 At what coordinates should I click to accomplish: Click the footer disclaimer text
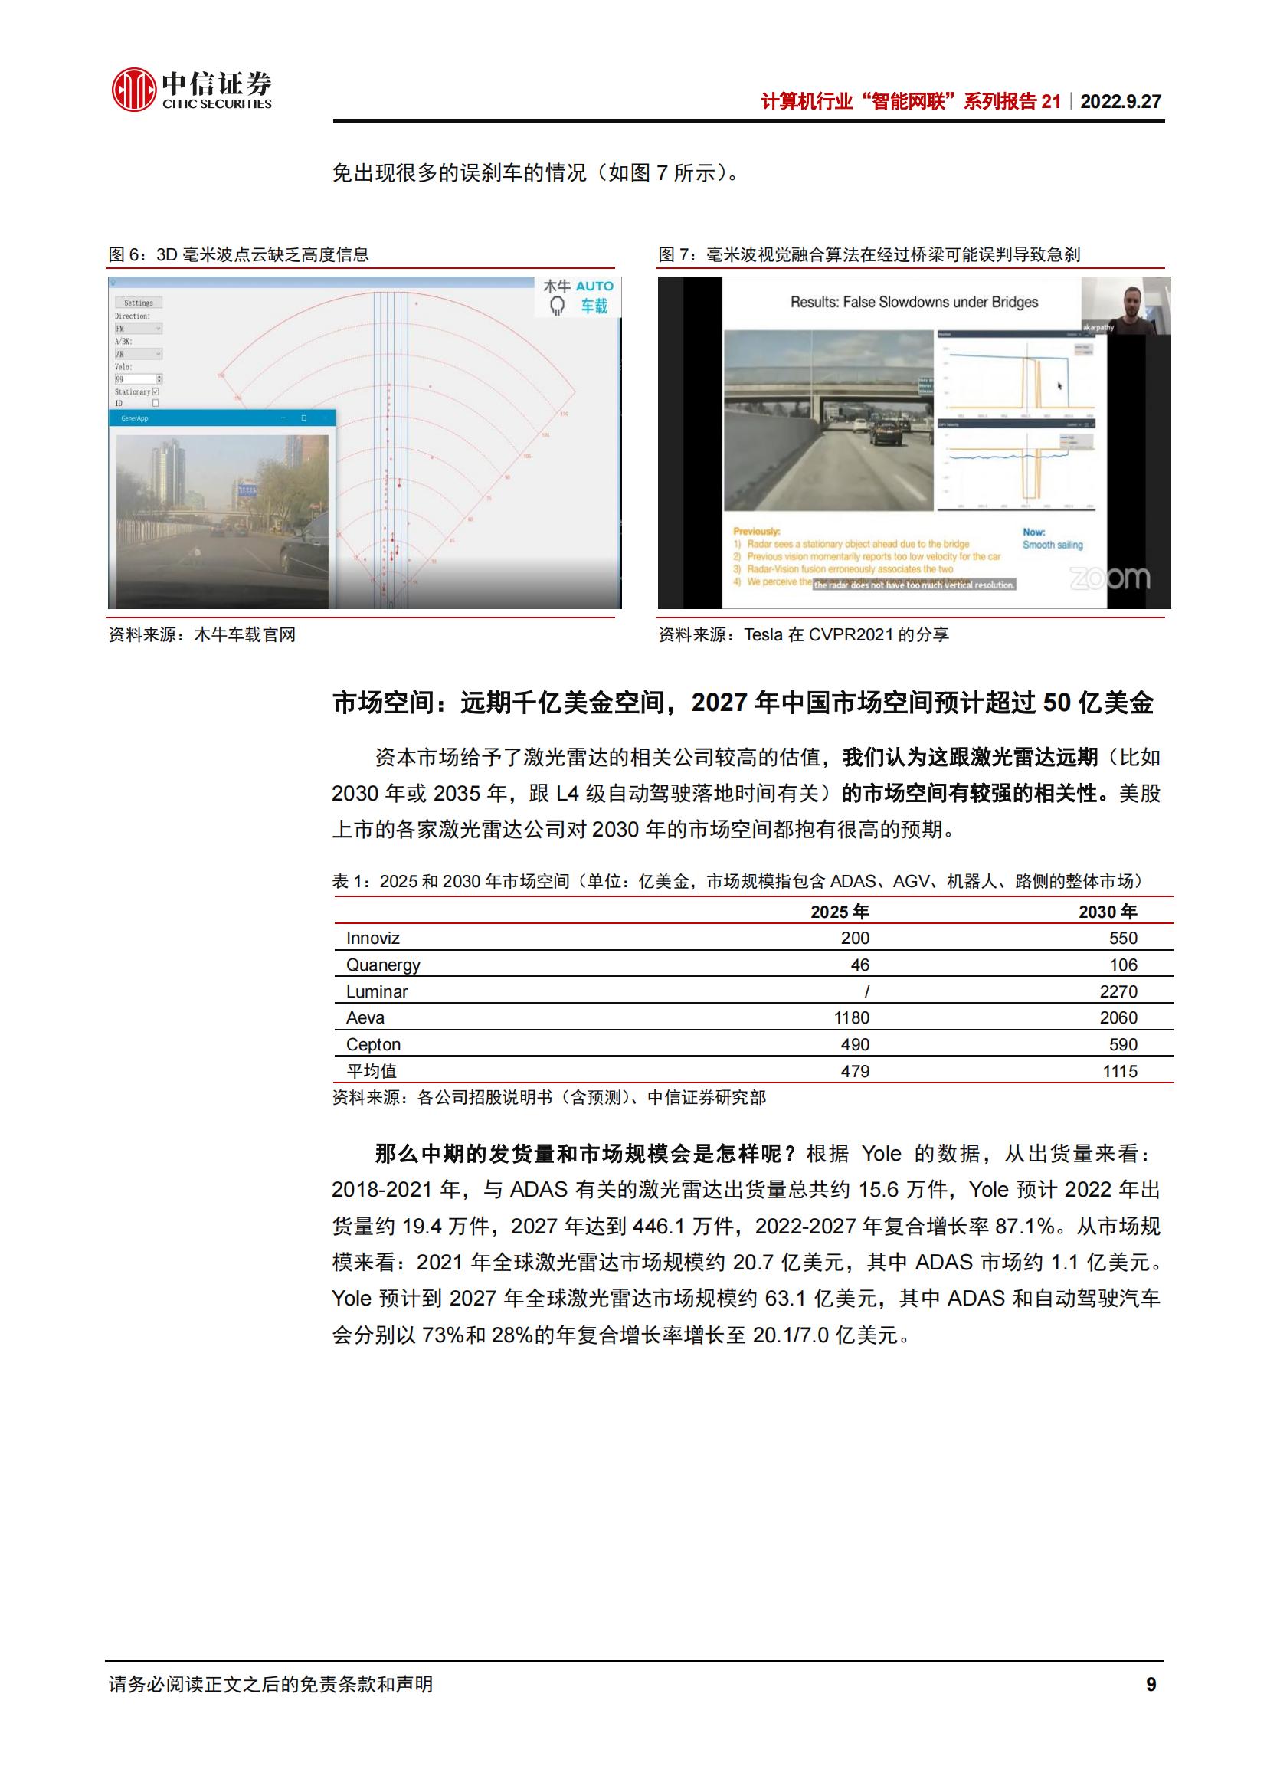[270, 1684]
